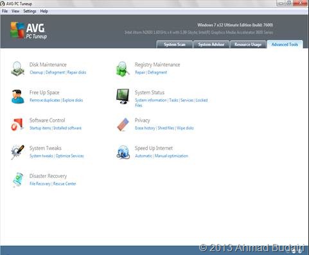Click the Disaster Recovery heading
Image resolution: width=309 pixels, height=255 pixels.
(x=48, y=176)
